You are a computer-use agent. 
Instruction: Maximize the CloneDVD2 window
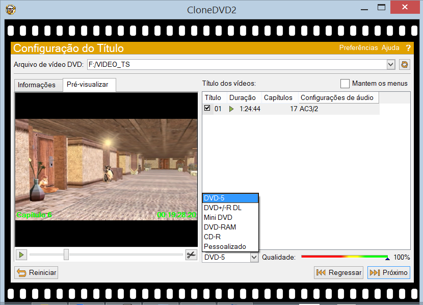(381, 8)
